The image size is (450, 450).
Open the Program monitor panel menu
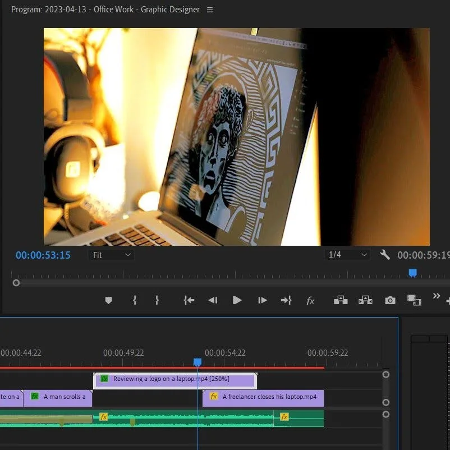click(210, 10)
